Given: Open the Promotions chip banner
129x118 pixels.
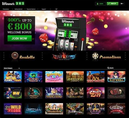Looking at the screenshot, I should pos(106,56).
